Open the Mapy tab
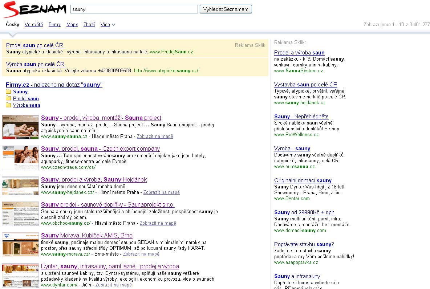 pos(72,25)
